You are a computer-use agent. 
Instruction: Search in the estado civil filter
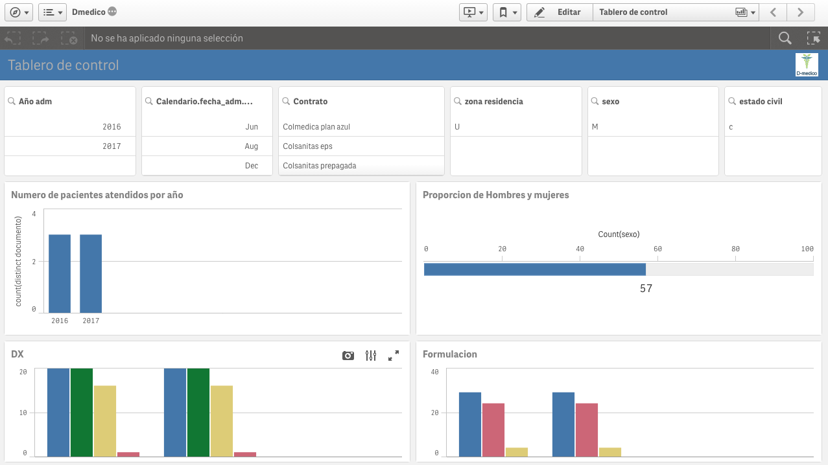point(732,102)
